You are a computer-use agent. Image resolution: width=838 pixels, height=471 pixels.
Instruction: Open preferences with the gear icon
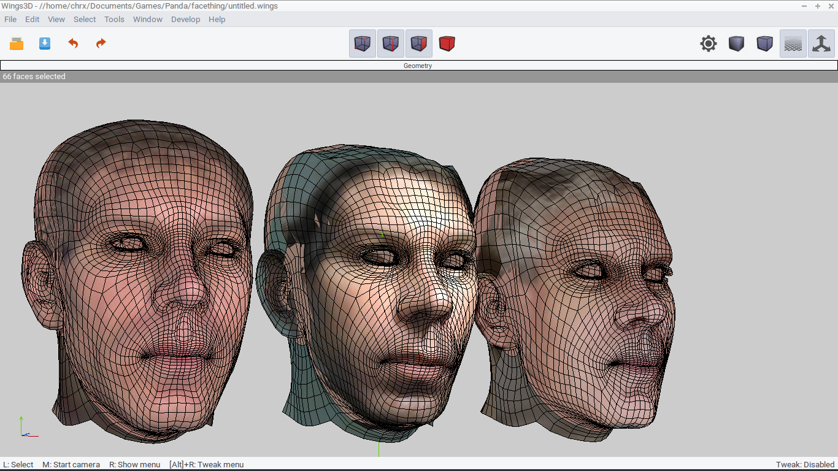tap(709, 44)
